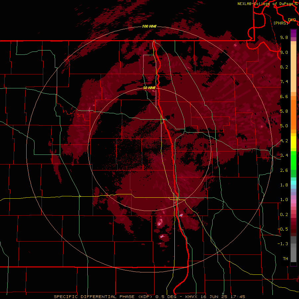
Task: Click the 2.6 scale value
Action: pyautogui.click(x=284, y=170)
